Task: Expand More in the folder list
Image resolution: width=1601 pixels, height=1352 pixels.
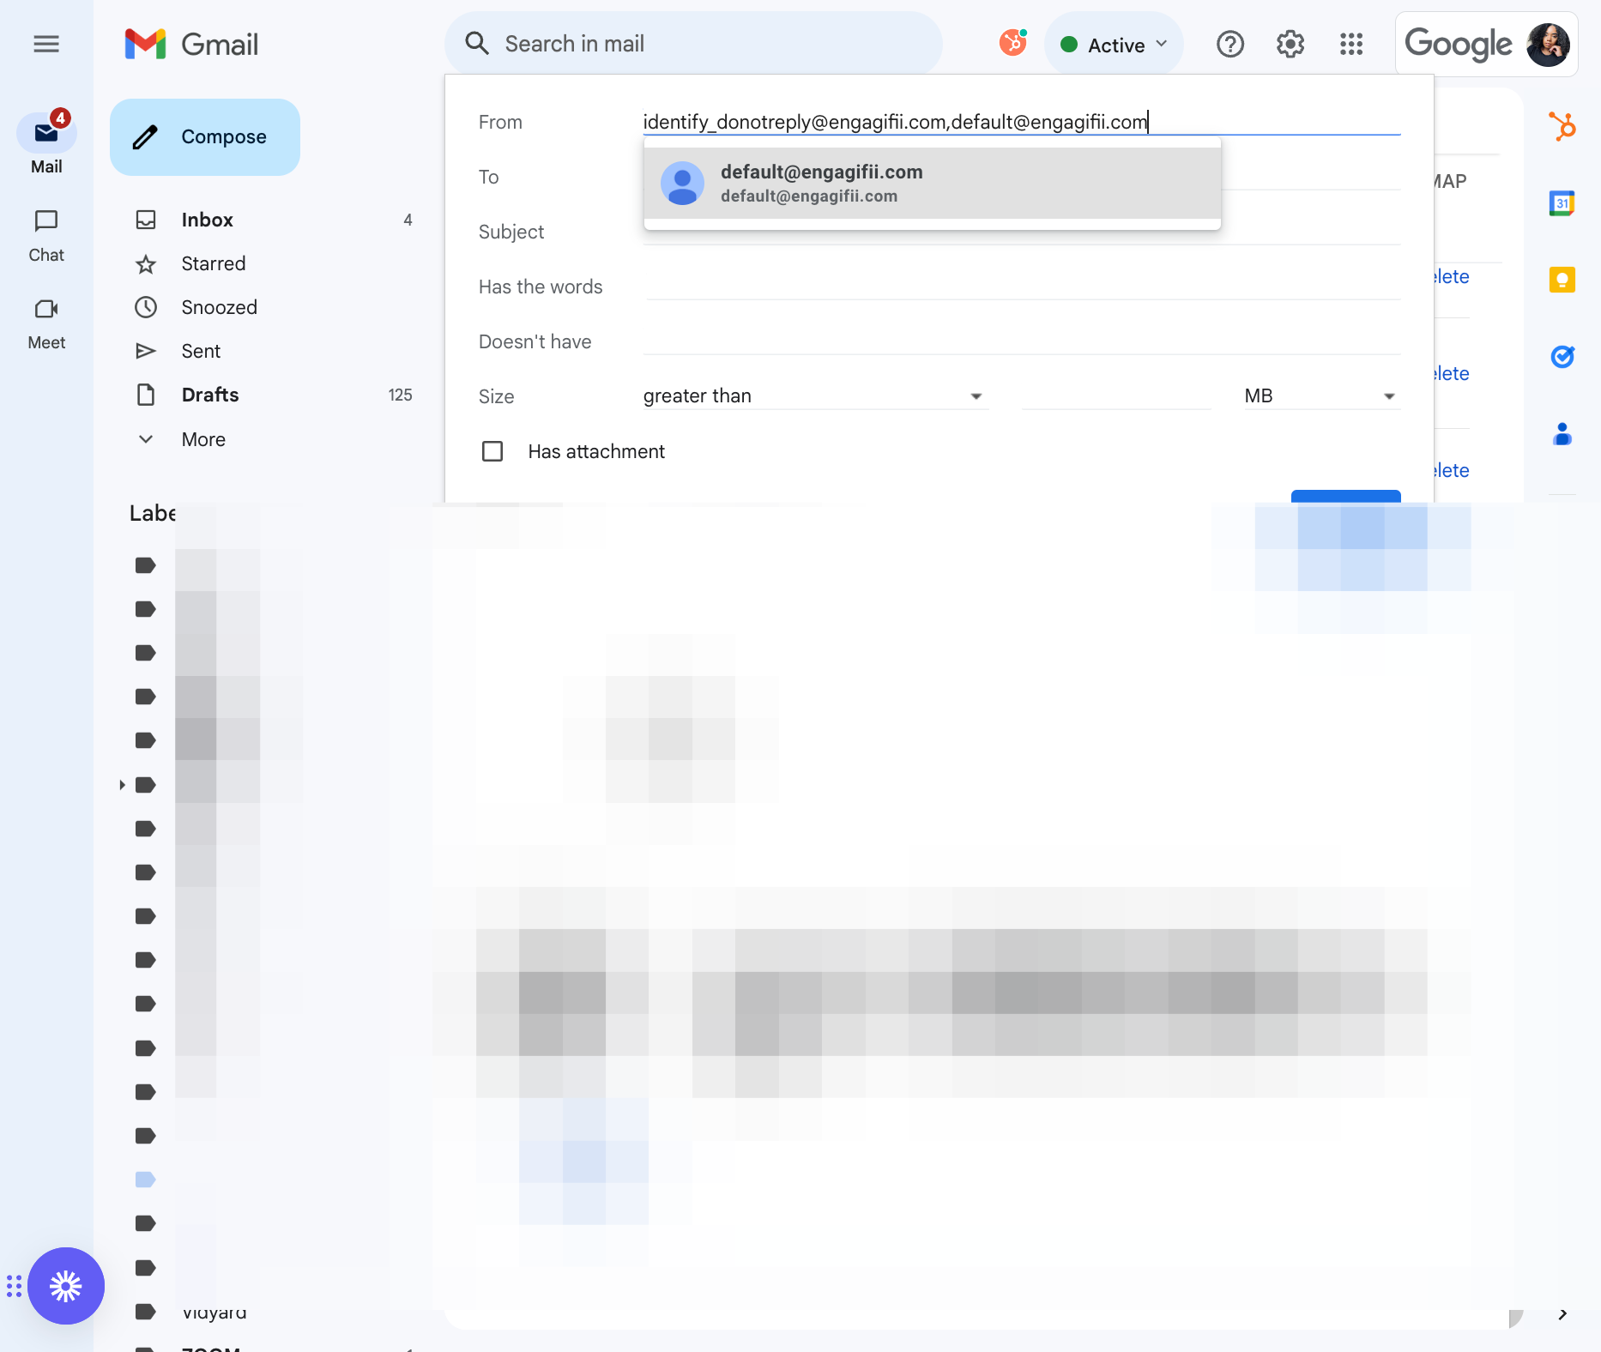Action: pos(203,439)
